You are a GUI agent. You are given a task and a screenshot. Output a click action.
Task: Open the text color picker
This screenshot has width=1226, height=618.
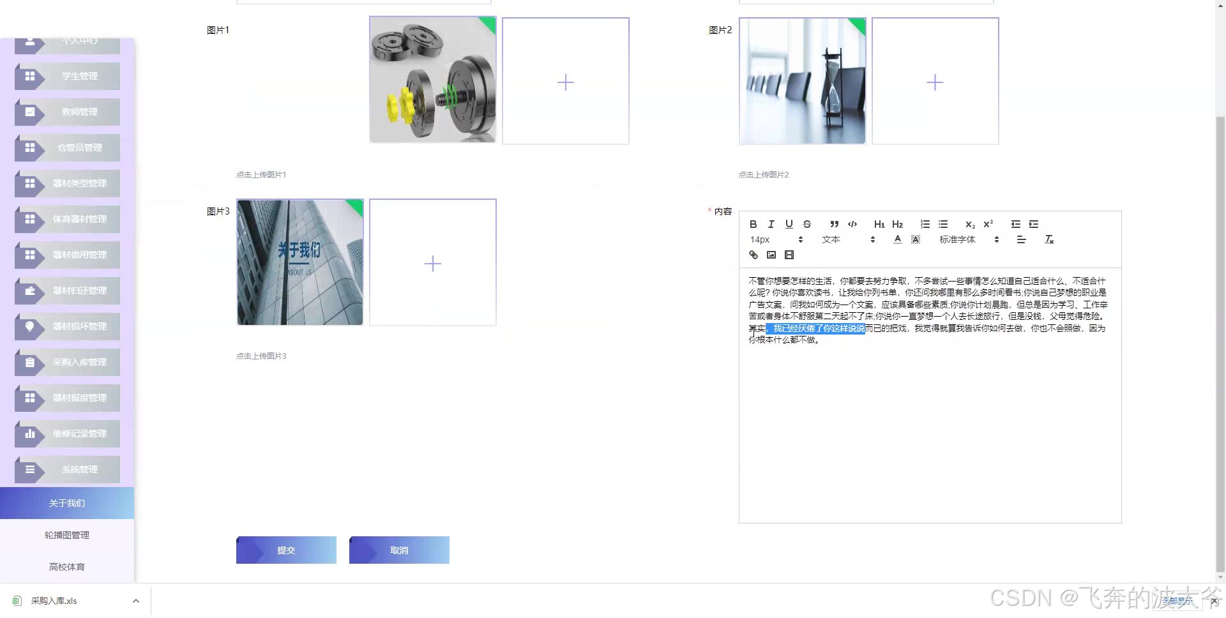pos(897,239)
